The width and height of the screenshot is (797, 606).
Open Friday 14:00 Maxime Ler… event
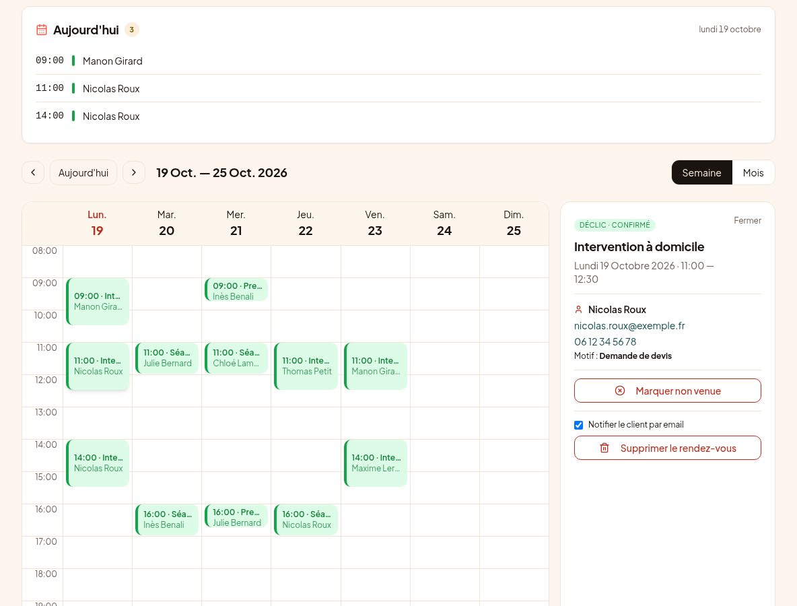[x=376, y=463]
